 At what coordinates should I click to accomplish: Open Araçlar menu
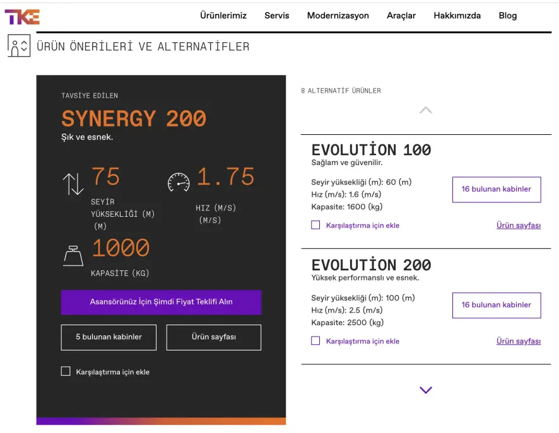click(x=401, y=16)
